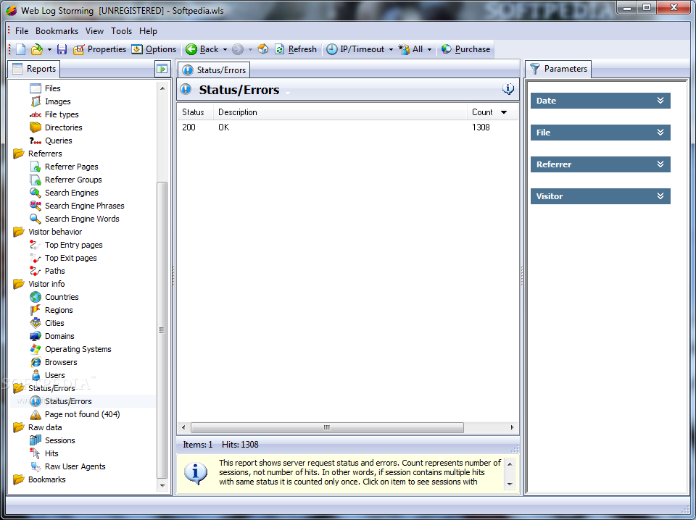
Task: Open the Operating Systems report
Action: [78, 349]
